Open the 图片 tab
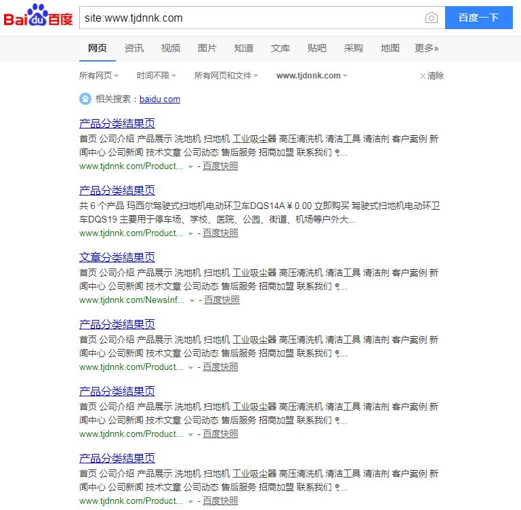Viewport: 521px width, 510px height. tap(207, 49)
